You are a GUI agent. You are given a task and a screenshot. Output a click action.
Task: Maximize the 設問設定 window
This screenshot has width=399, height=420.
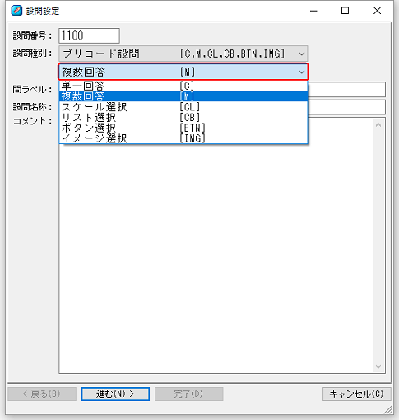click(x=345, y=11)
